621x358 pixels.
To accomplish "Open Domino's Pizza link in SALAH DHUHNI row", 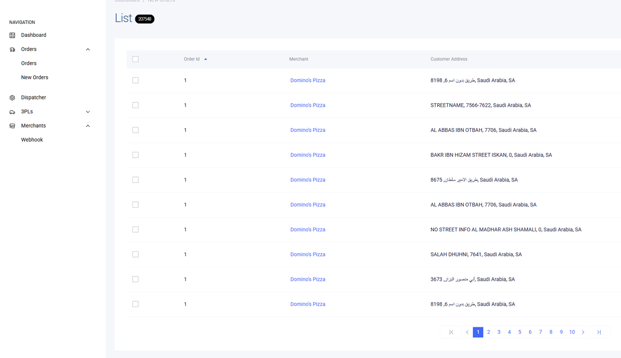I will 308,255.
